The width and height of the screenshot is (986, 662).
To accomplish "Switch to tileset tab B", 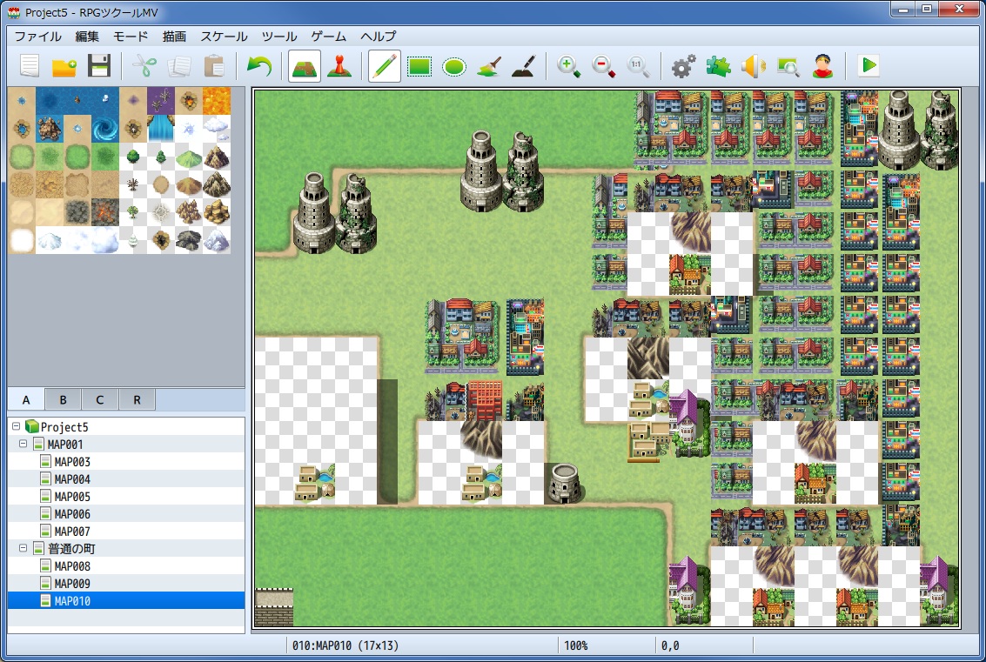I will click(x=63, y=399).
